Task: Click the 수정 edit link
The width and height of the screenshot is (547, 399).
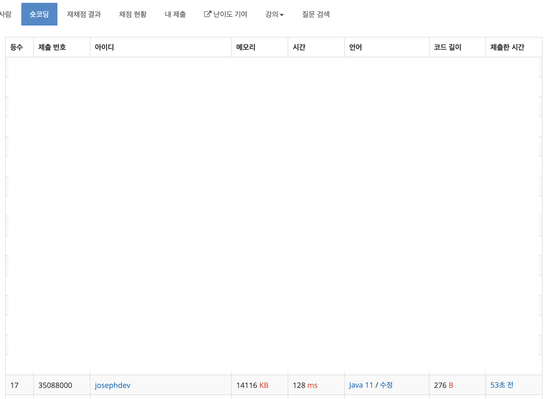Action: click(386, 385)
